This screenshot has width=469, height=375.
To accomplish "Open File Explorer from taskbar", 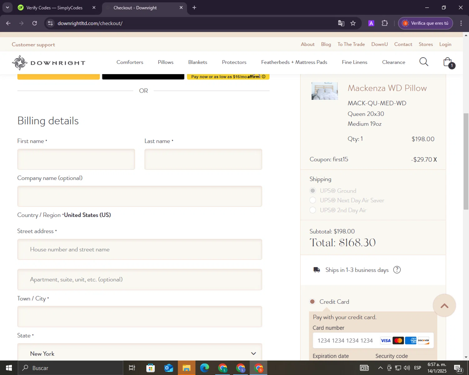I will click(x=187, y=368).
